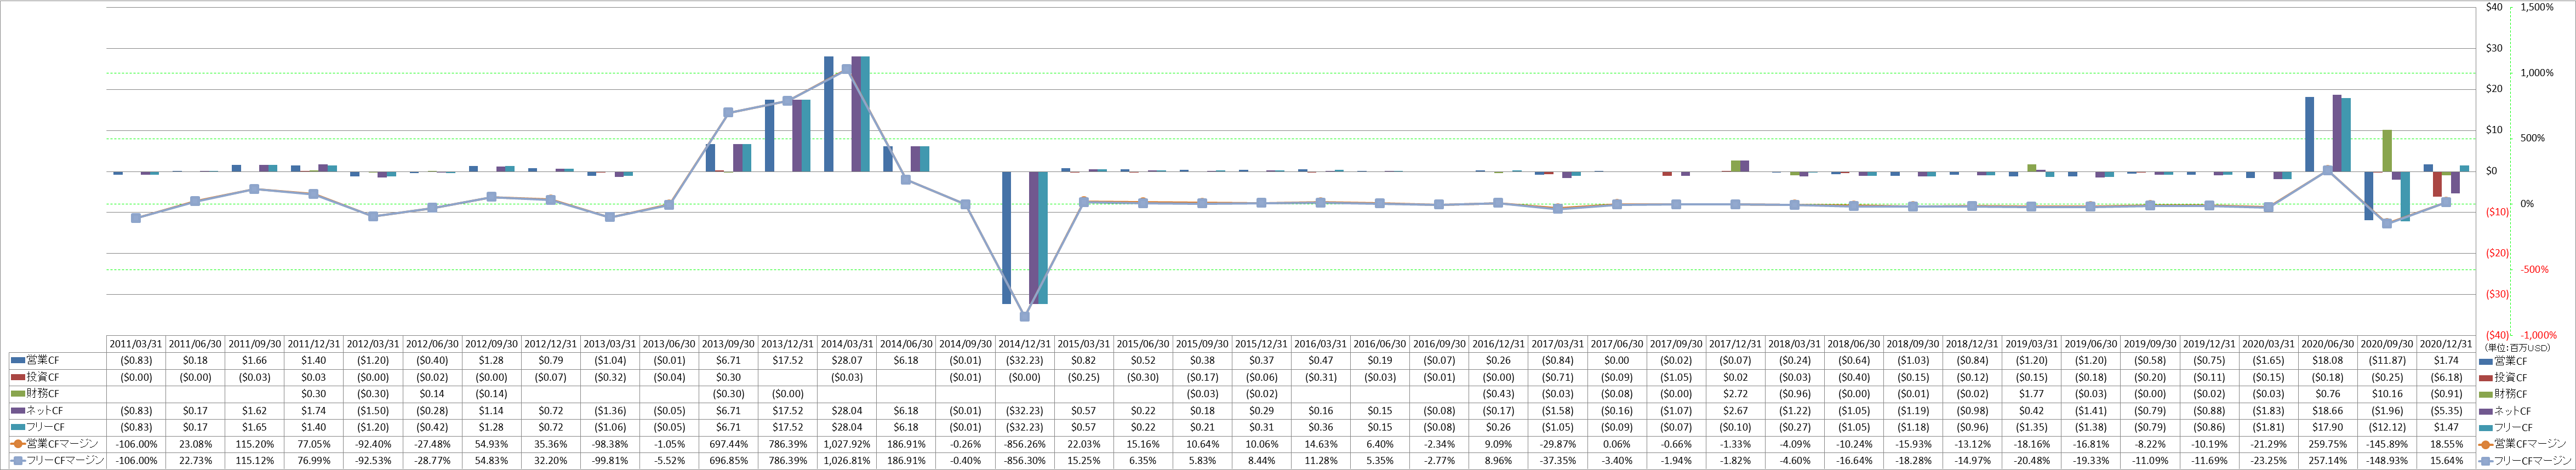Image resolution: width=2576 pixels, height=470 pixels.
Task: Select the 1,027.92% 営業CFマージン cell
Action: 847,444
